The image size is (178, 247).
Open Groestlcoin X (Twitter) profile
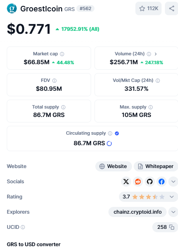coord(126,182)
